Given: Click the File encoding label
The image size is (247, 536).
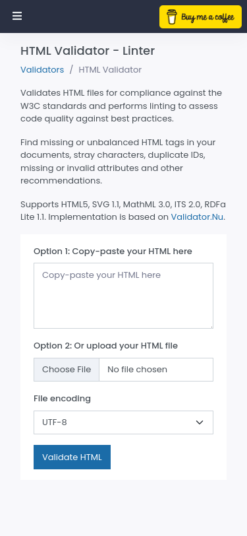Looking at the screenshot, I should [62, 399].
